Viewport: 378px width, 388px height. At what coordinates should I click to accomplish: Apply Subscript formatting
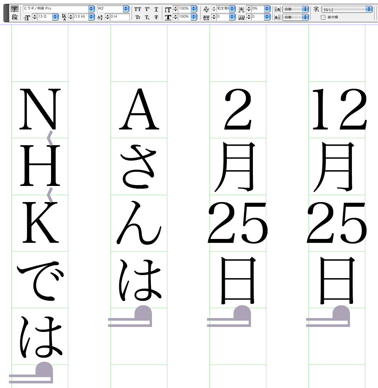(147, 17)
